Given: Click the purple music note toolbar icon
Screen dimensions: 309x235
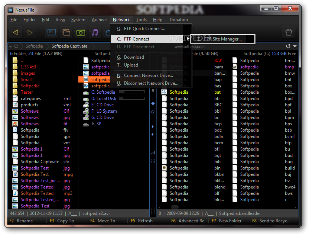Looking at the screenshot, I should [95, 32].
